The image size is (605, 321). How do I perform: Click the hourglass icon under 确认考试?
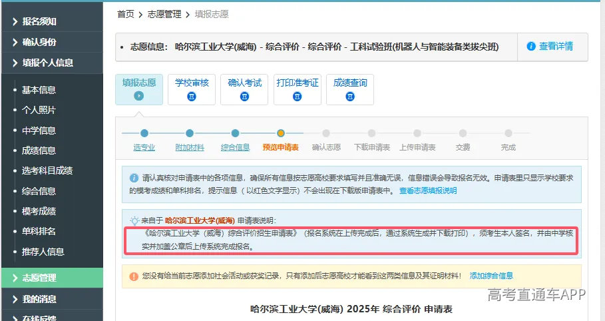tap(244, 97)
